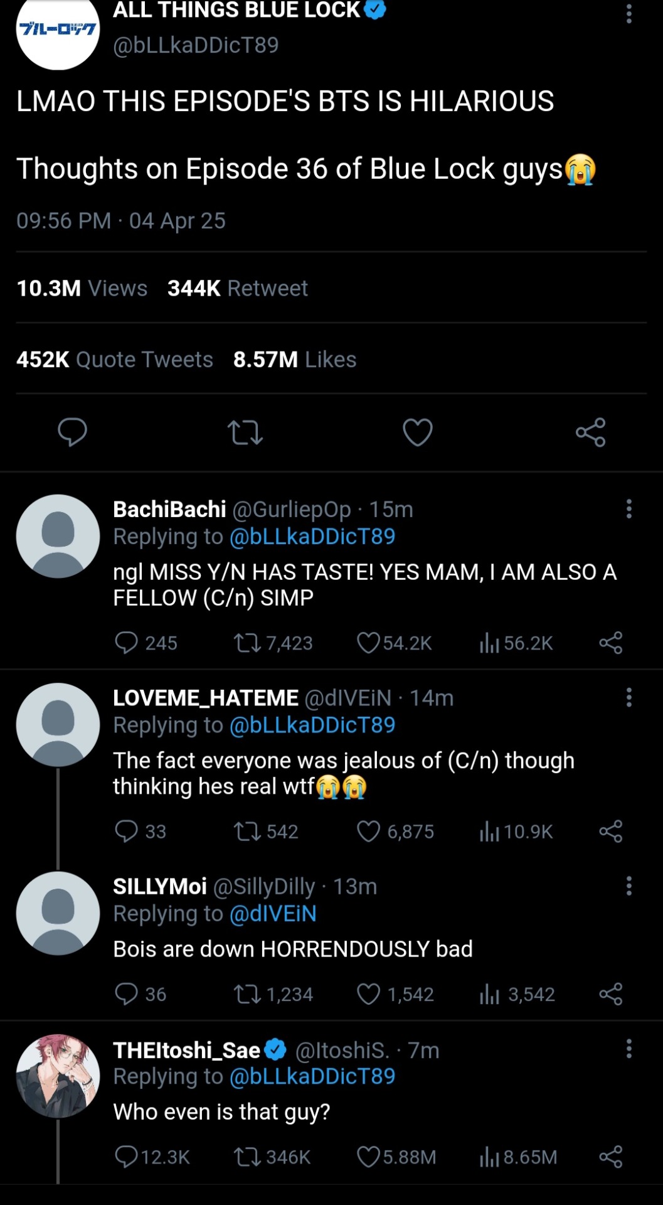The height and width of the screenshot is (1205, 663).
Task: Share the main Blue Lock tweet
Action: 590,432
